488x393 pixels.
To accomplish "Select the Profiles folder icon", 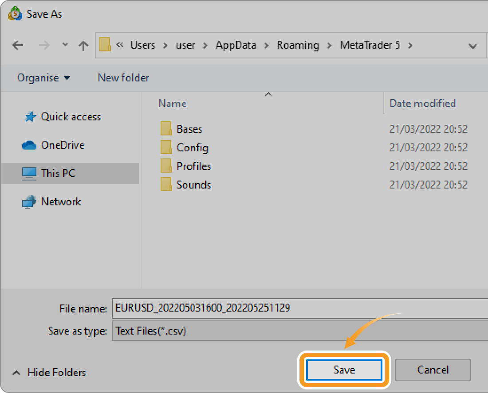I will click(x=166, y=166).
